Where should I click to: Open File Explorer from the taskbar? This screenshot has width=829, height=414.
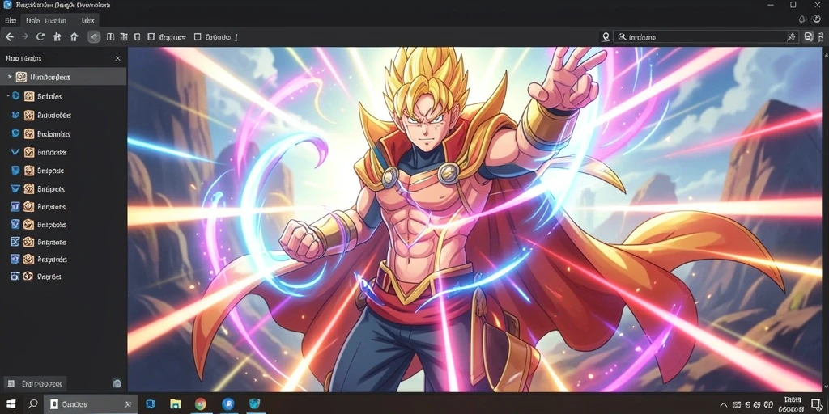(176, 404)
